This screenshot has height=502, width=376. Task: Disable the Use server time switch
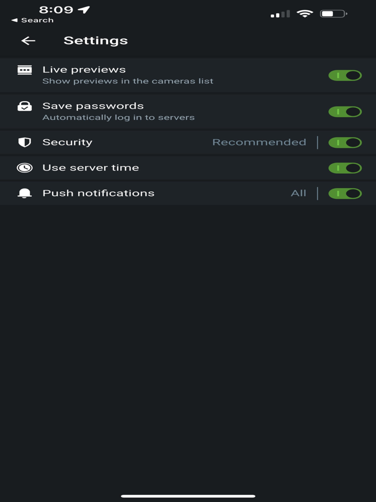coord(345,167)
